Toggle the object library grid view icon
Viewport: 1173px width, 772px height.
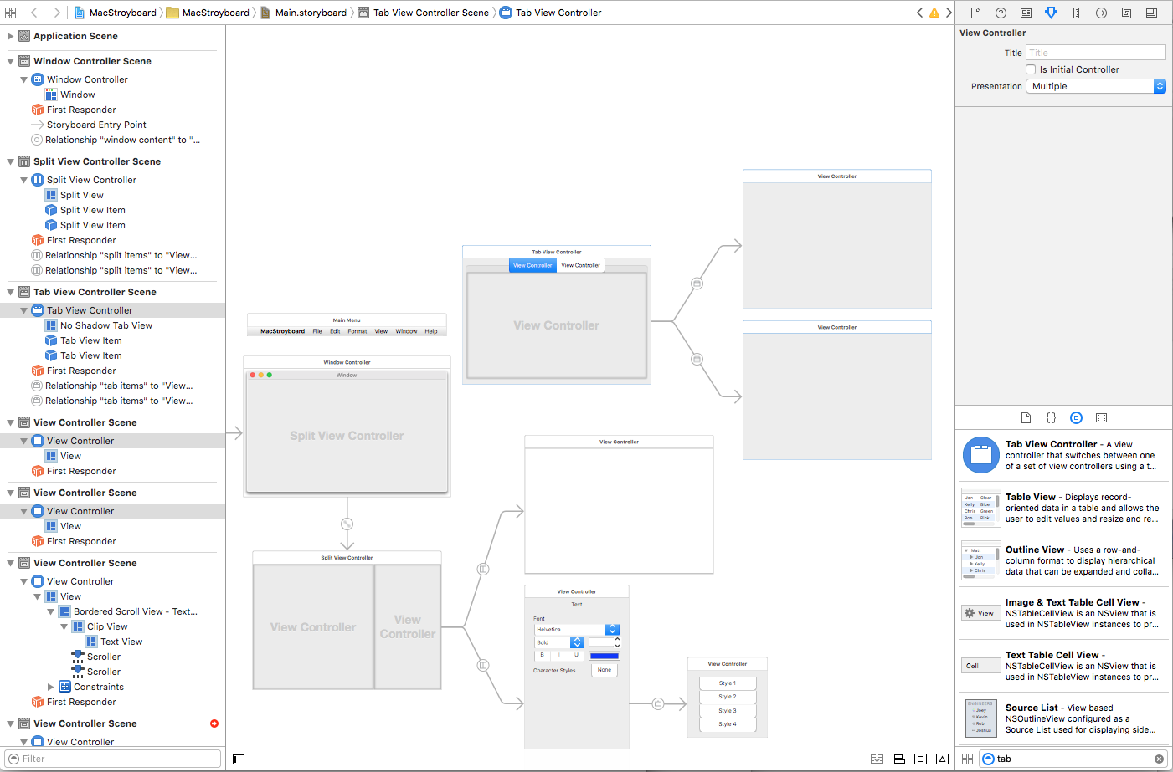968,759
